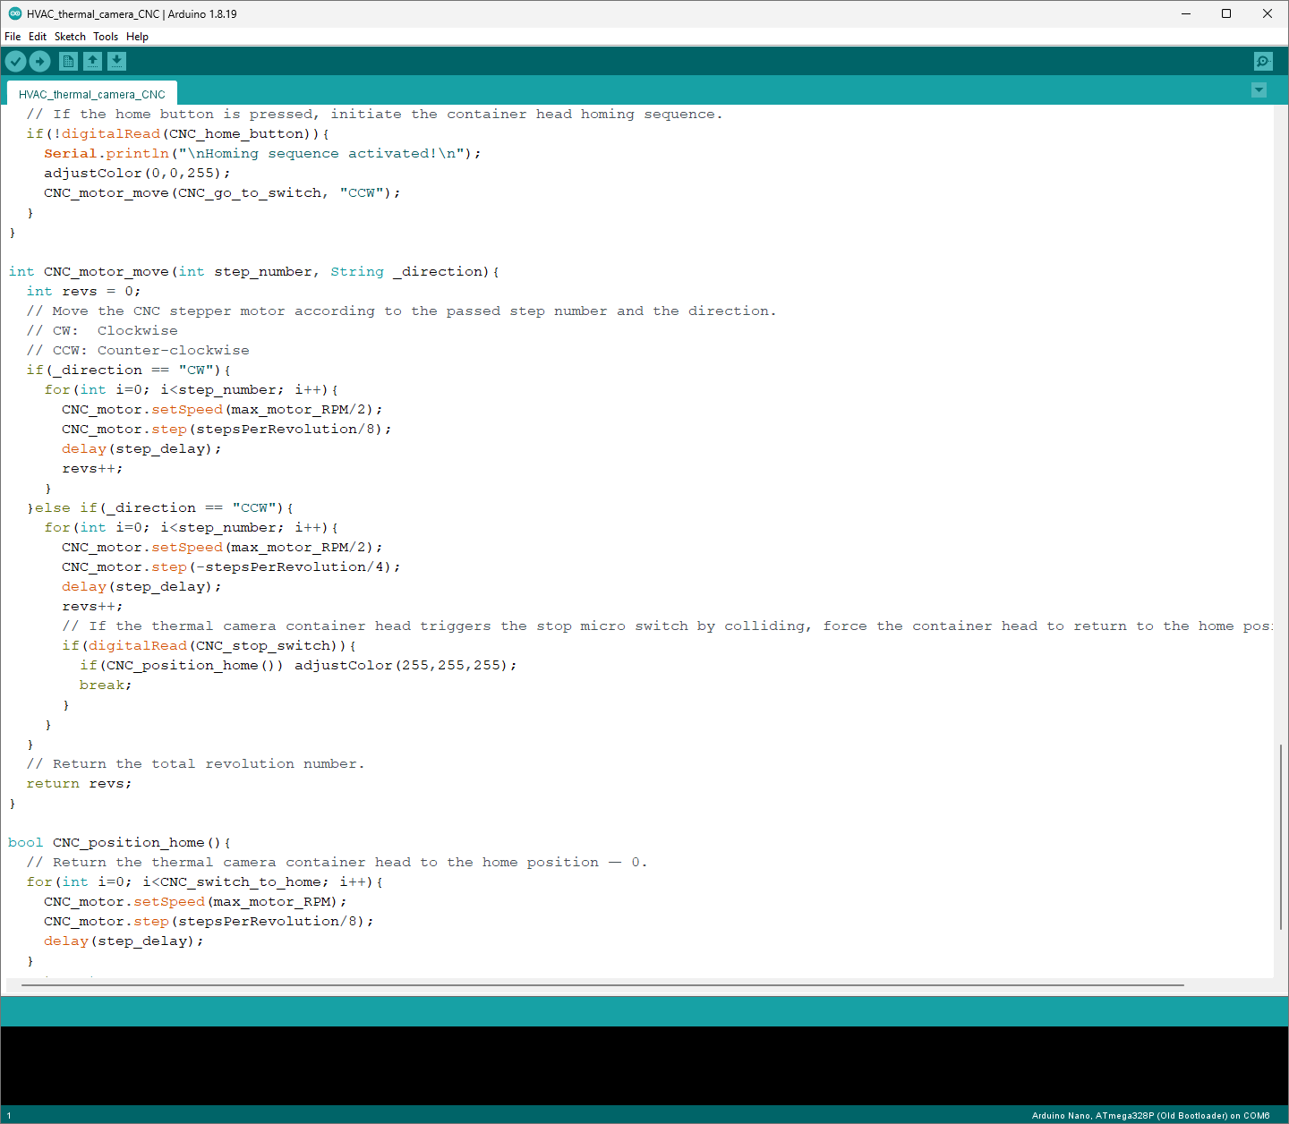This screenshot has height=1124, width=1289.
Task: Click the horizontal scrollbar below the code
Action: 602,985
